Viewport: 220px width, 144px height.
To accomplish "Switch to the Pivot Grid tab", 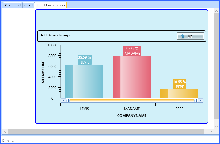I will coord(13,5).
